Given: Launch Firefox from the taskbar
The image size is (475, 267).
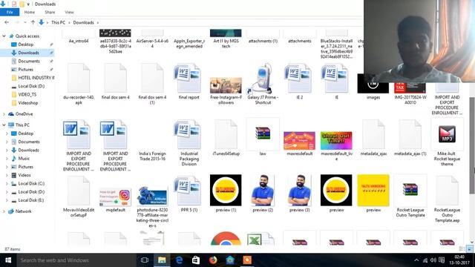Looking at the screenshot, I should 213,260.
